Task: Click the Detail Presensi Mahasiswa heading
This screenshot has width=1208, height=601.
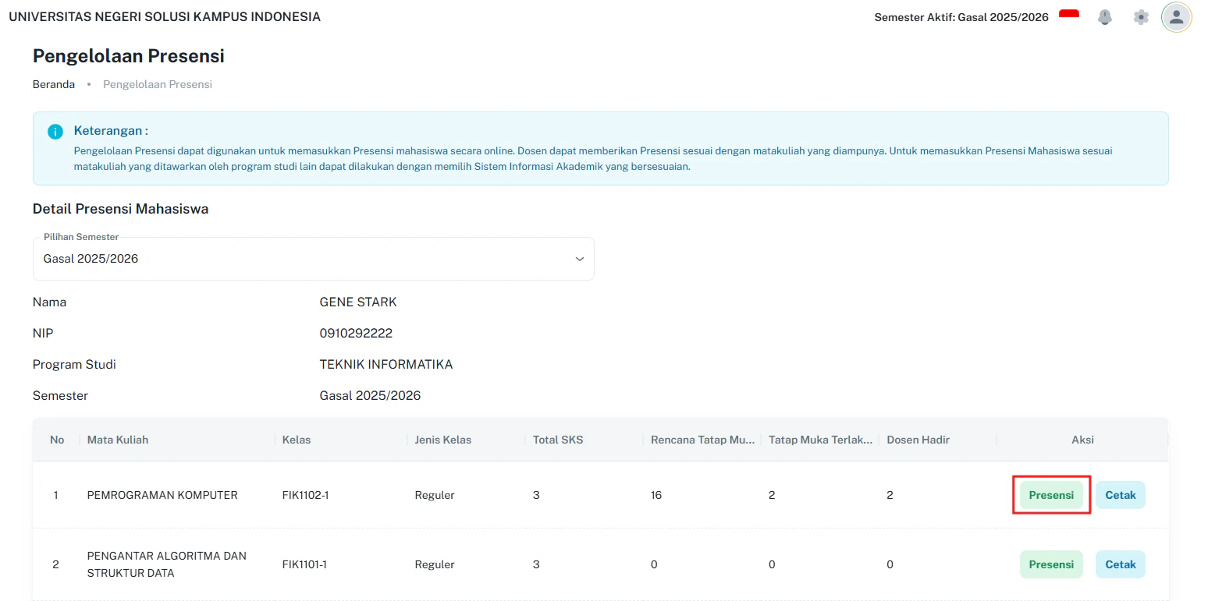Action: click(120, 209)
